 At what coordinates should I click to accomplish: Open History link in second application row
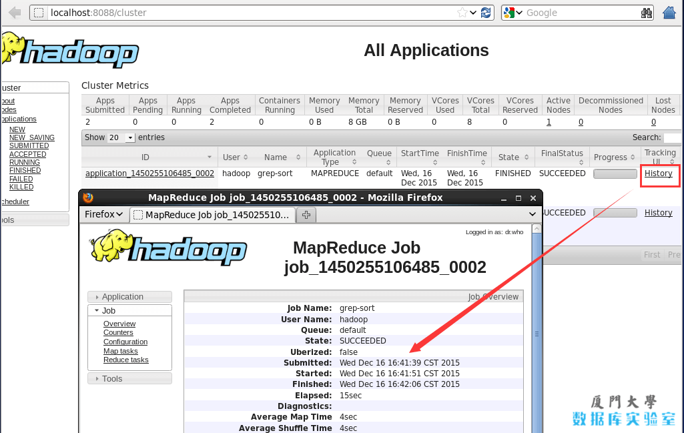click(x=658, y=213)
